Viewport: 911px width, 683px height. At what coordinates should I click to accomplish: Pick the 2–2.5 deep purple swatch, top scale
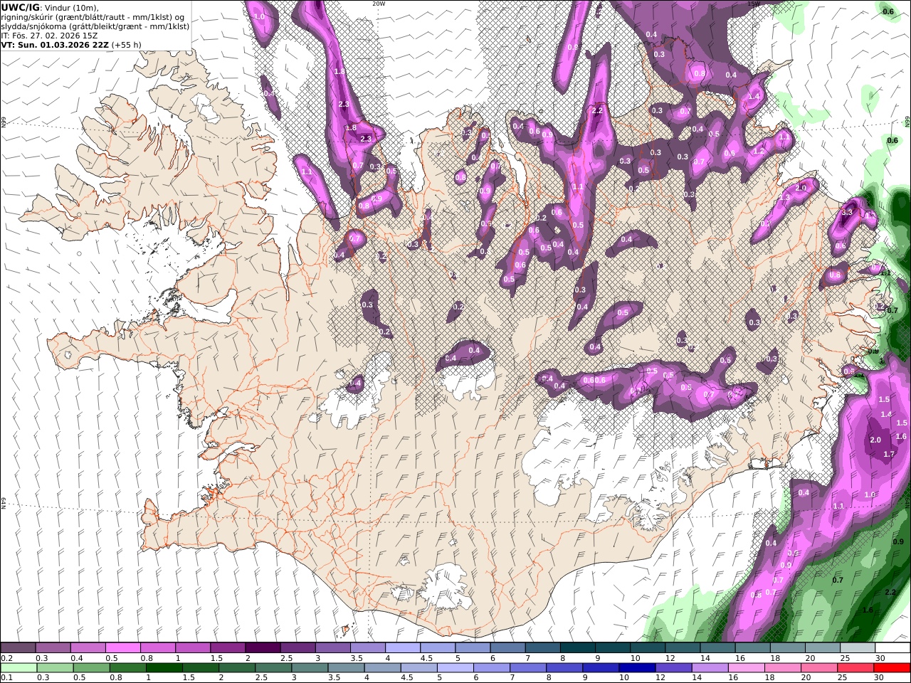[263, 647]
